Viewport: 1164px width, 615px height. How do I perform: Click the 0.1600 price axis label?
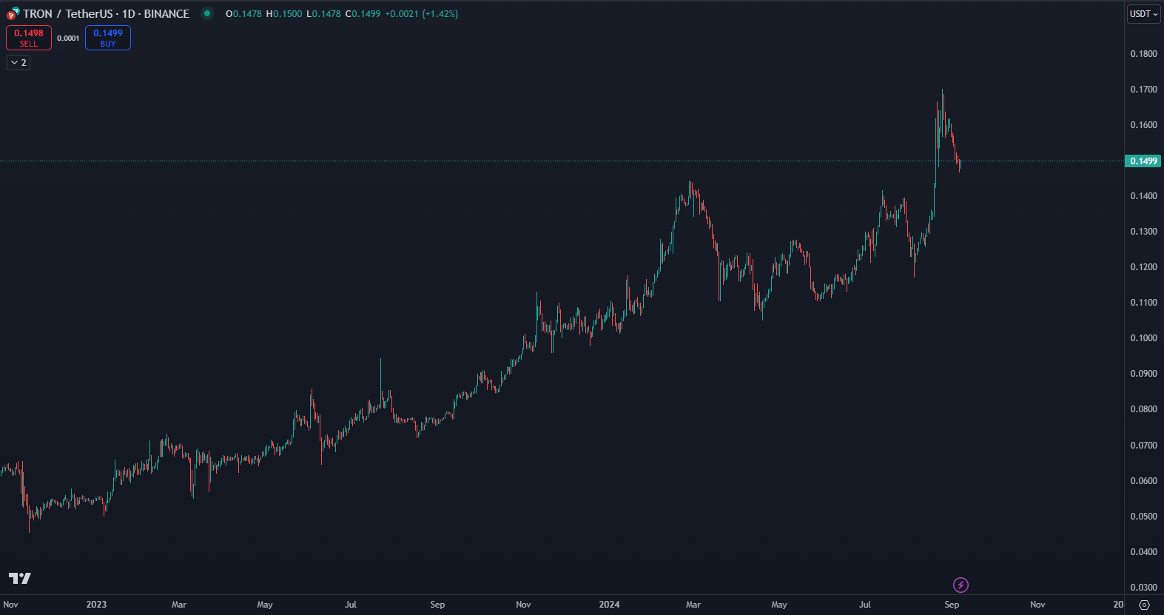pyautogui.click(x=1143, y=125)
